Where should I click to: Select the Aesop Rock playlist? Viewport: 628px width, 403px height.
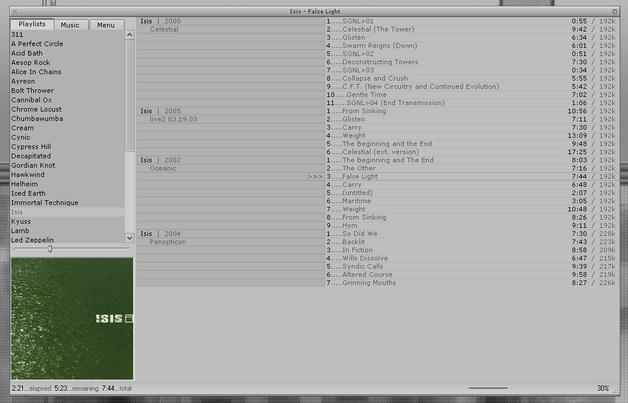tap(68, 62)
